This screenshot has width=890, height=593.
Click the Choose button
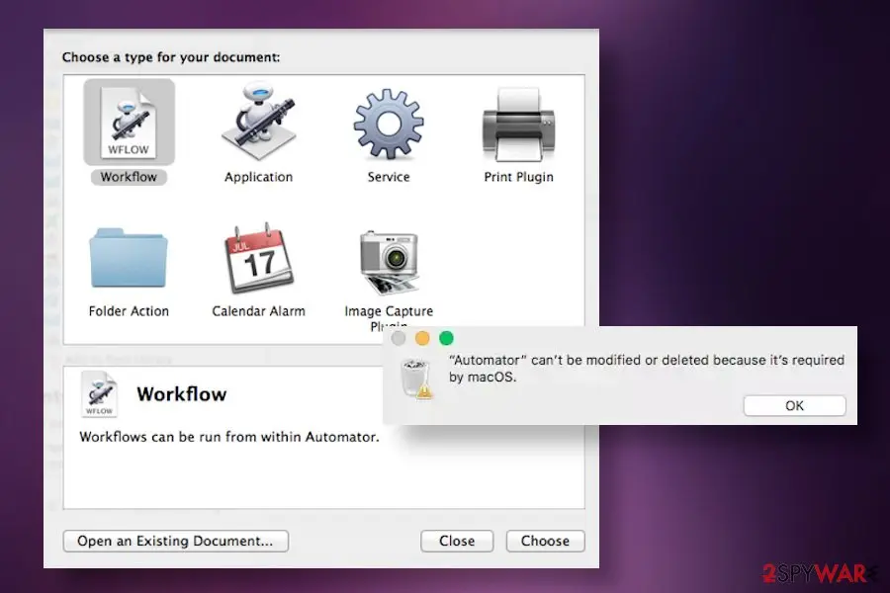(545, 541)
